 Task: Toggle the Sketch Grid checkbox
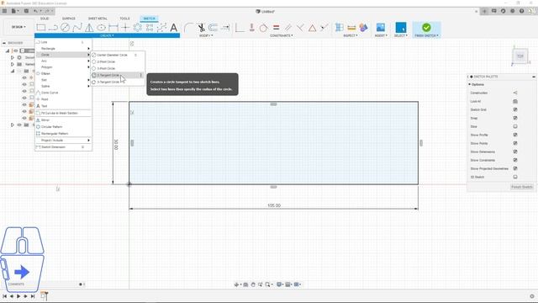pos(515,109)
